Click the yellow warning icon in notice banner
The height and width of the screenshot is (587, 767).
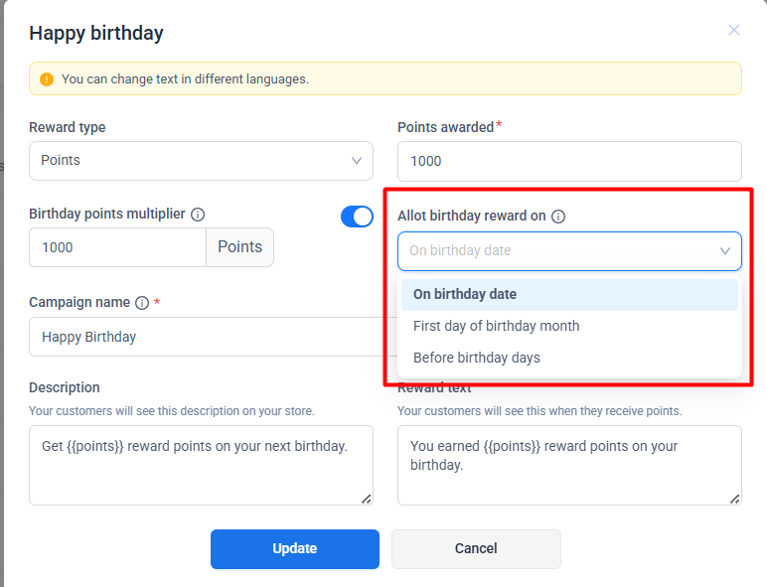47,78
